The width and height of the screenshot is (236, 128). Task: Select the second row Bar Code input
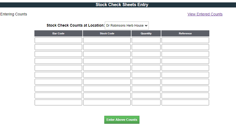click(x=58, y=47)
